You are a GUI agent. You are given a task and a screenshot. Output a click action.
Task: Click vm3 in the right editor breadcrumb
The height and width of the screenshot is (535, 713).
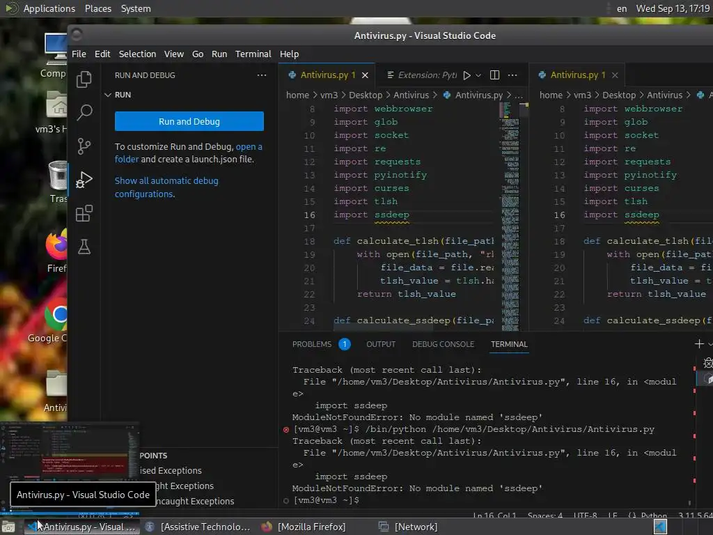click(583, 95)
